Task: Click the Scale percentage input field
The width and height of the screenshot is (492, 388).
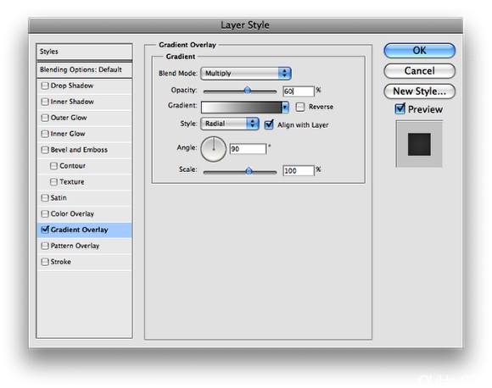Action: pos(298,170)
